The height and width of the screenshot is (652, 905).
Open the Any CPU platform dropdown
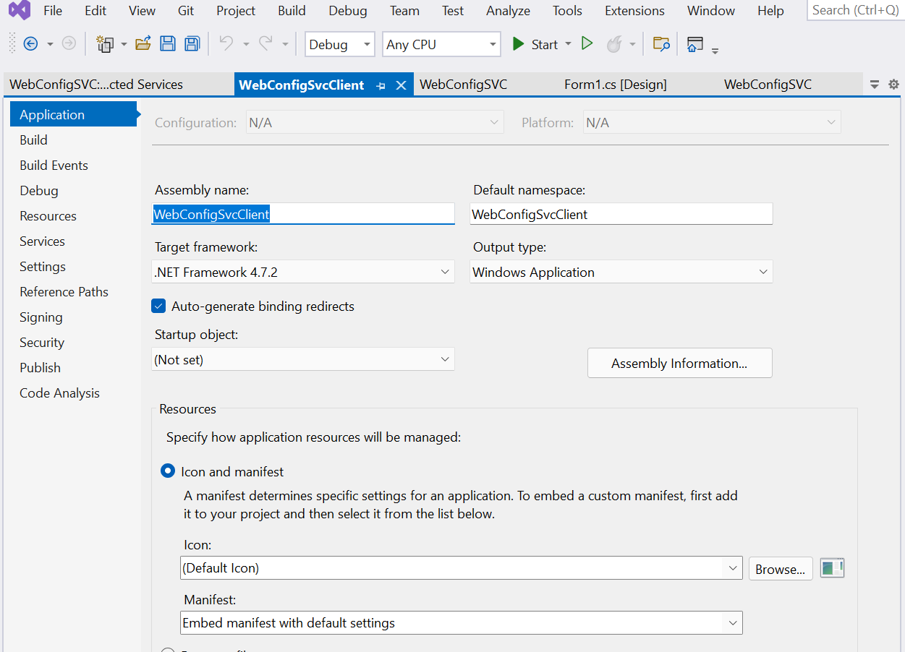(x=441, y=44)
